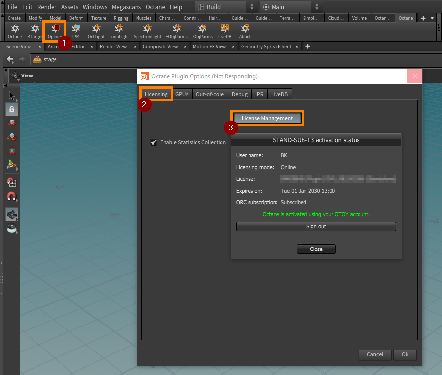Open the Megascans menu
Screen dimensions: 442x375
[x=126, y=7]
